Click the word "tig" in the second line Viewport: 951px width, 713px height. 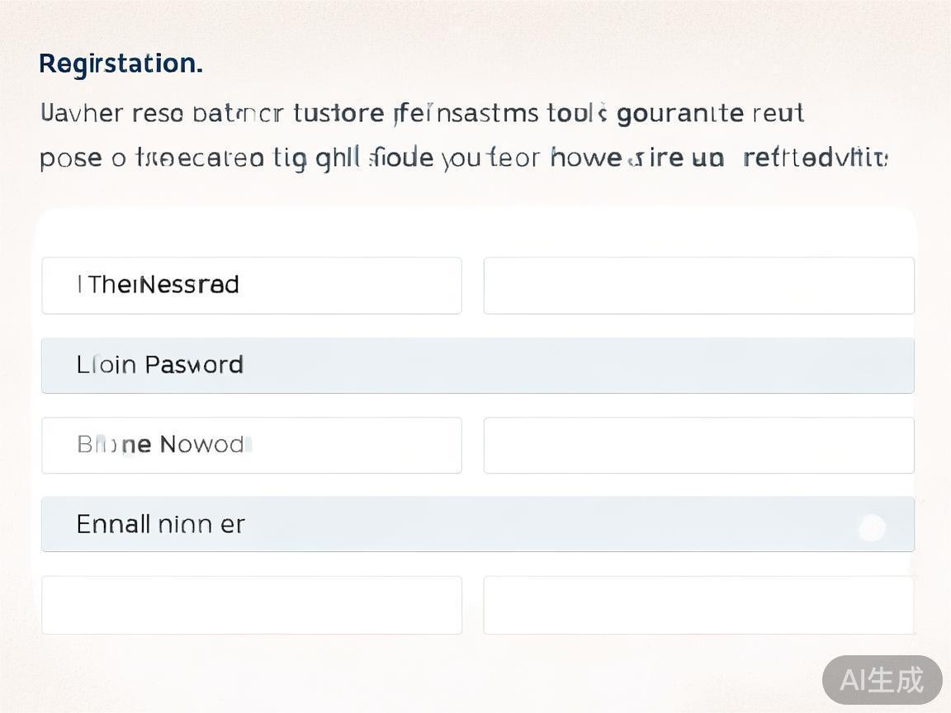point(289,158)
